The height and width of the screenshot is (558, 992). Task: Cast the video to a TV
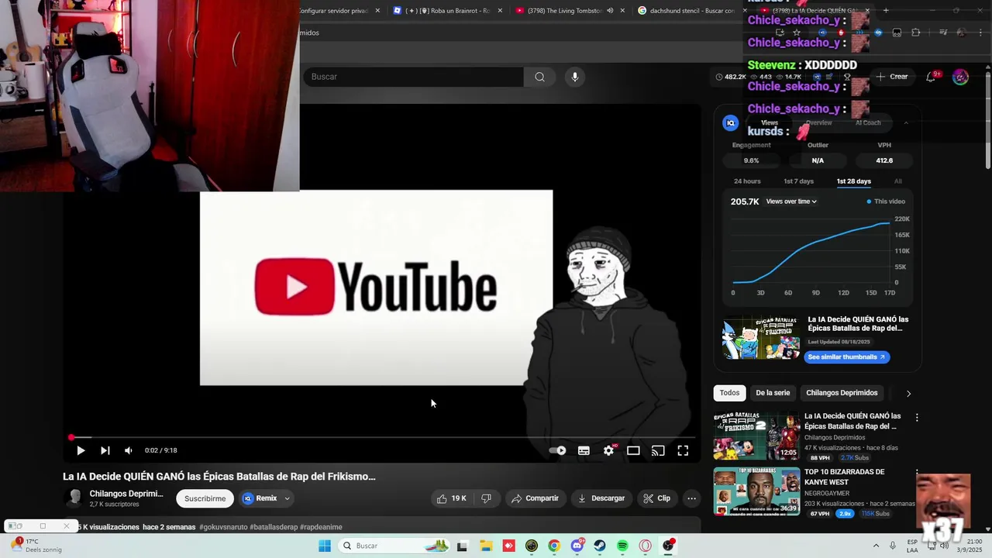658,450
